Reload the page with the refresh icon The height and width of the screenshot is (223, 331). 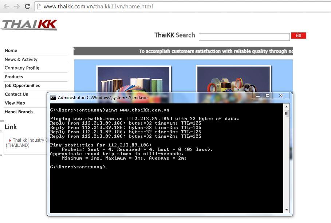coord(27,6)
